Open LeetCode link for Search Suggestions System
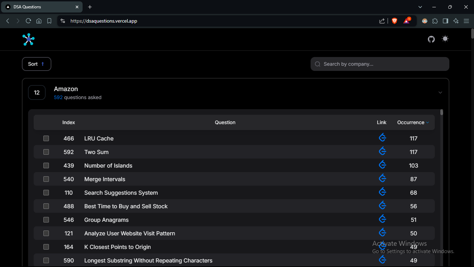Image resolution: width=474 pixels, height=267 pixels. coord(382,192)
